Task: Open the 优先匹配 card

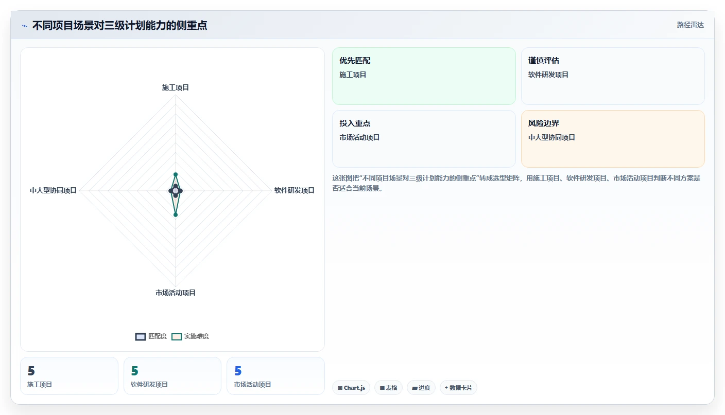Action: pos(424,76)
